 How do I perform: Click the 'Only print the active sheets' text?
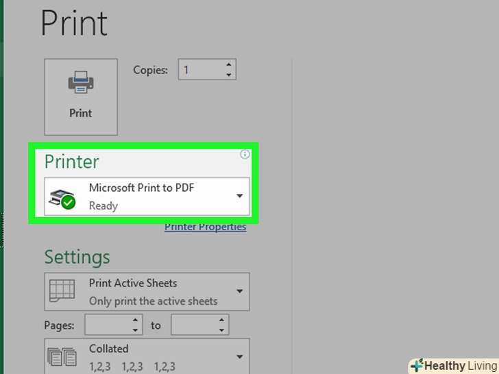tap(153, 301)
